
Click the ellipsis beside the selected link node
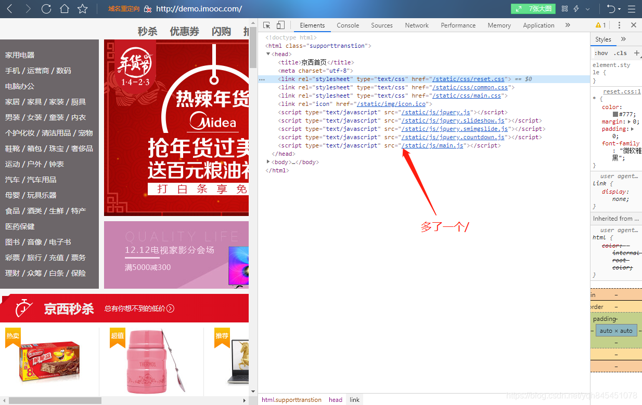(x=262, y=79)
